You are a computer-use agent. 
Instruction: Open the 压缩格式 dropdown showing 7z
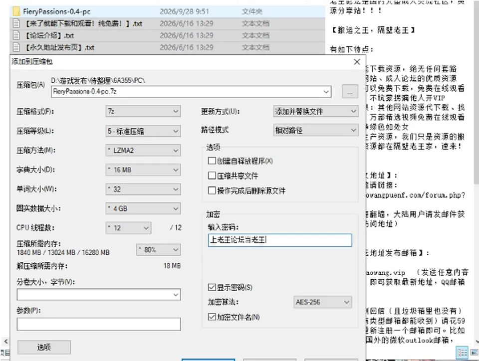[x=143, y=111]
